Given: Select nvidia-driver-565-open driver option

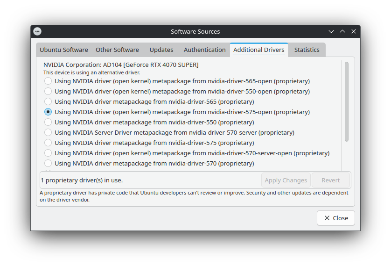Looking at the screenshot, I should pyautogui.click(x=177, y=81).
